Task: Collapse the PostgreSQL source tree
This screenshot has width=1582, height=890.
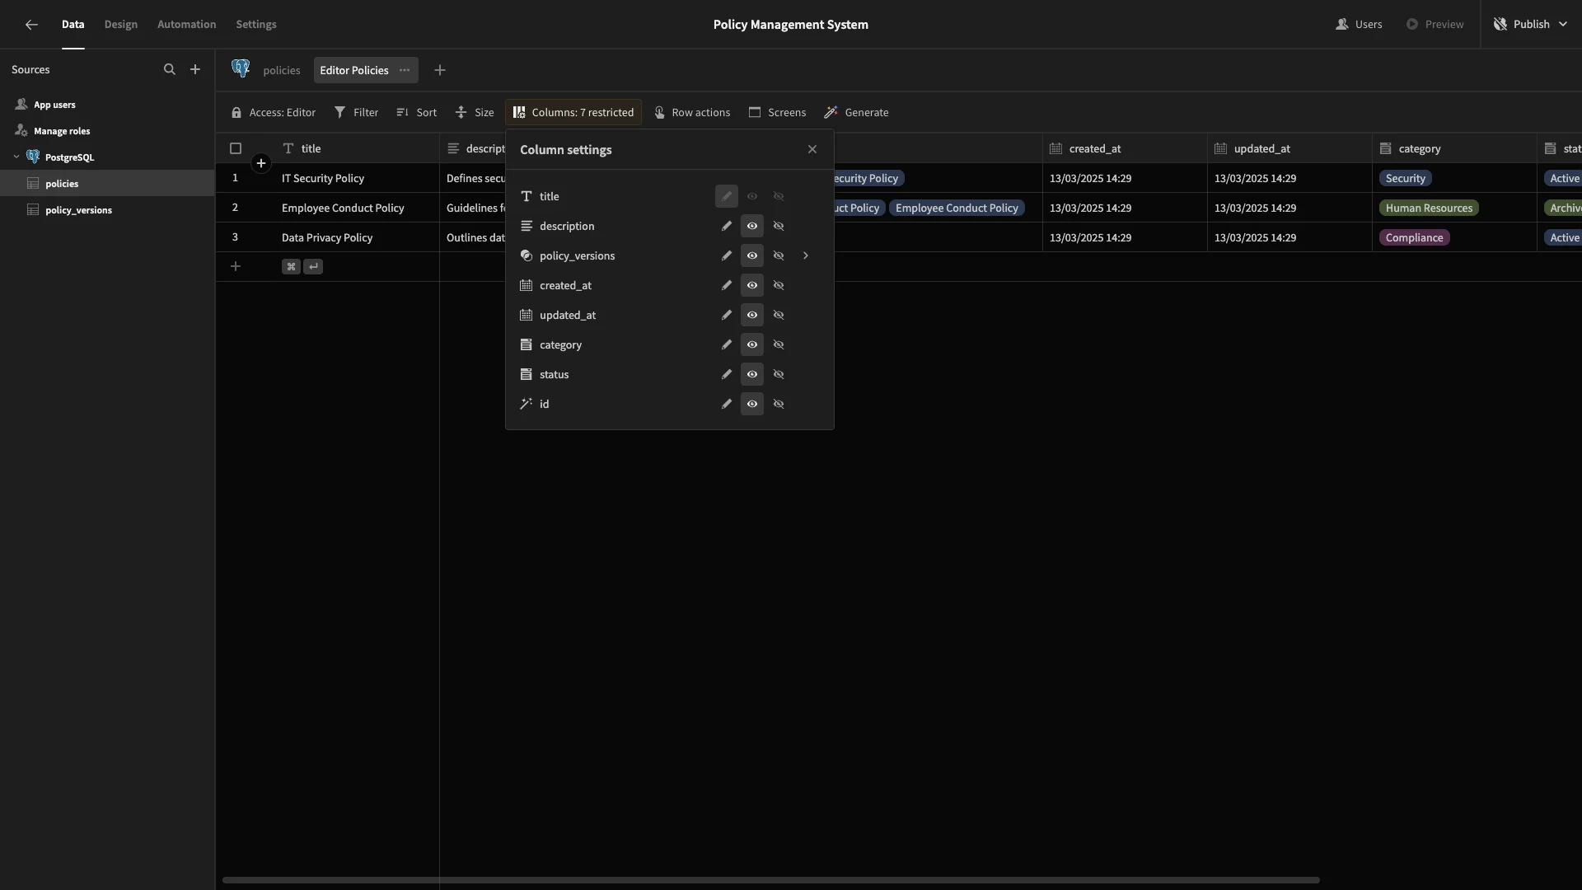Action: (x=16, y=157)
